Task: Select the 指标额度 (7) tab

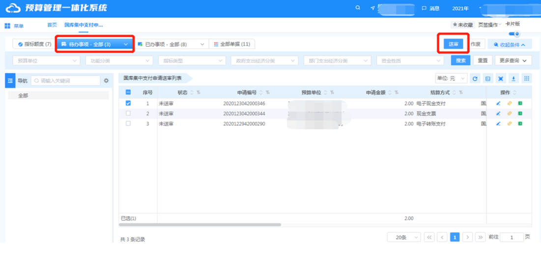Action: click(34, 44)
